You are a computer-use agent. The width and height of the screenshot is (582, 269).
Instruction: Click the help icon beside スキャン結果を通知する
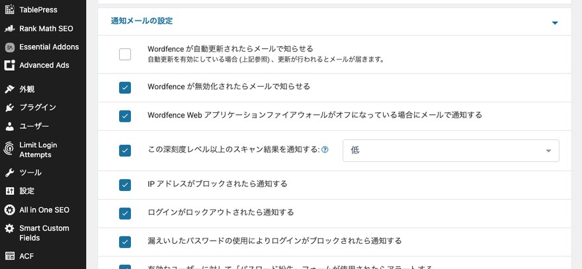click(x=325, y=150)
